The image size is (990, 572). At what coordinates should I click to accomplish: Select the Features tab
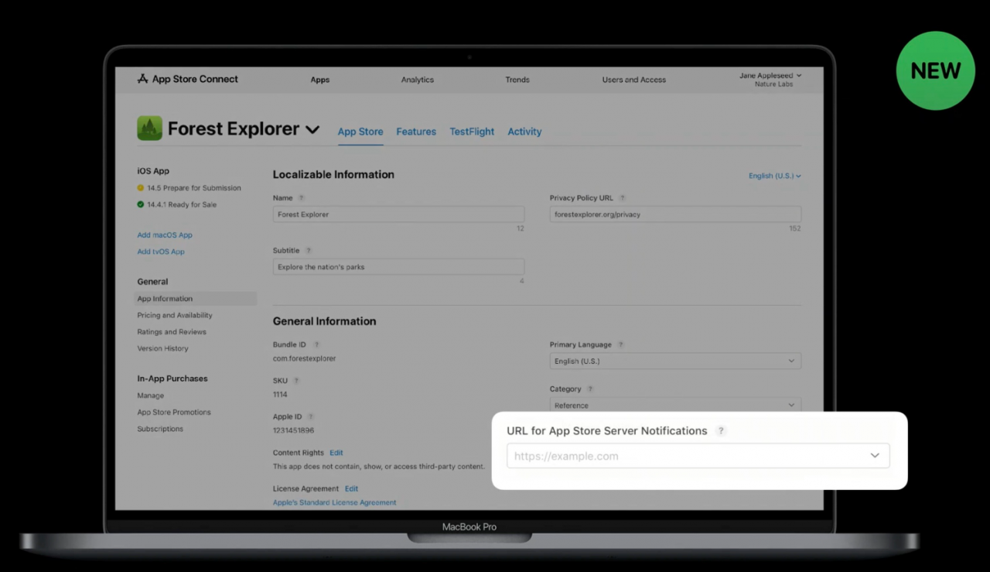point(416,132)
